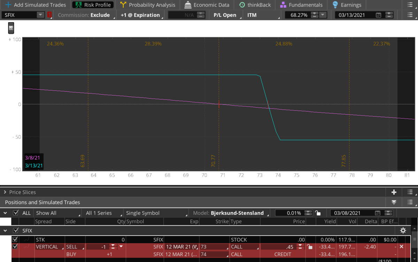Expand the Price Slices section
Screen dimensions: 418x262
click(5, 192)
